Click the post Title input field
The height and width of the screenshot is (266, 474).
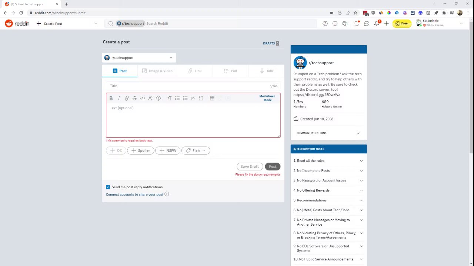(x=193, y=86)
